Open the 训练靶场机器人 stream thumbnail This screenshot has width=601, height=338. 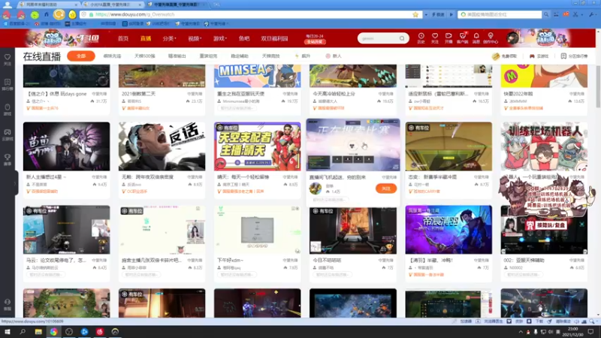[544, 146]
